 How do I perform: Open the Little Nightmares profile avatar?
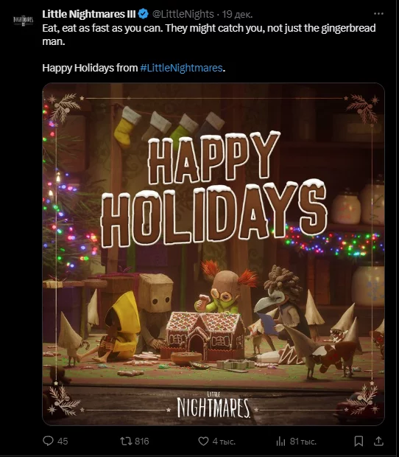pos(24,21)
